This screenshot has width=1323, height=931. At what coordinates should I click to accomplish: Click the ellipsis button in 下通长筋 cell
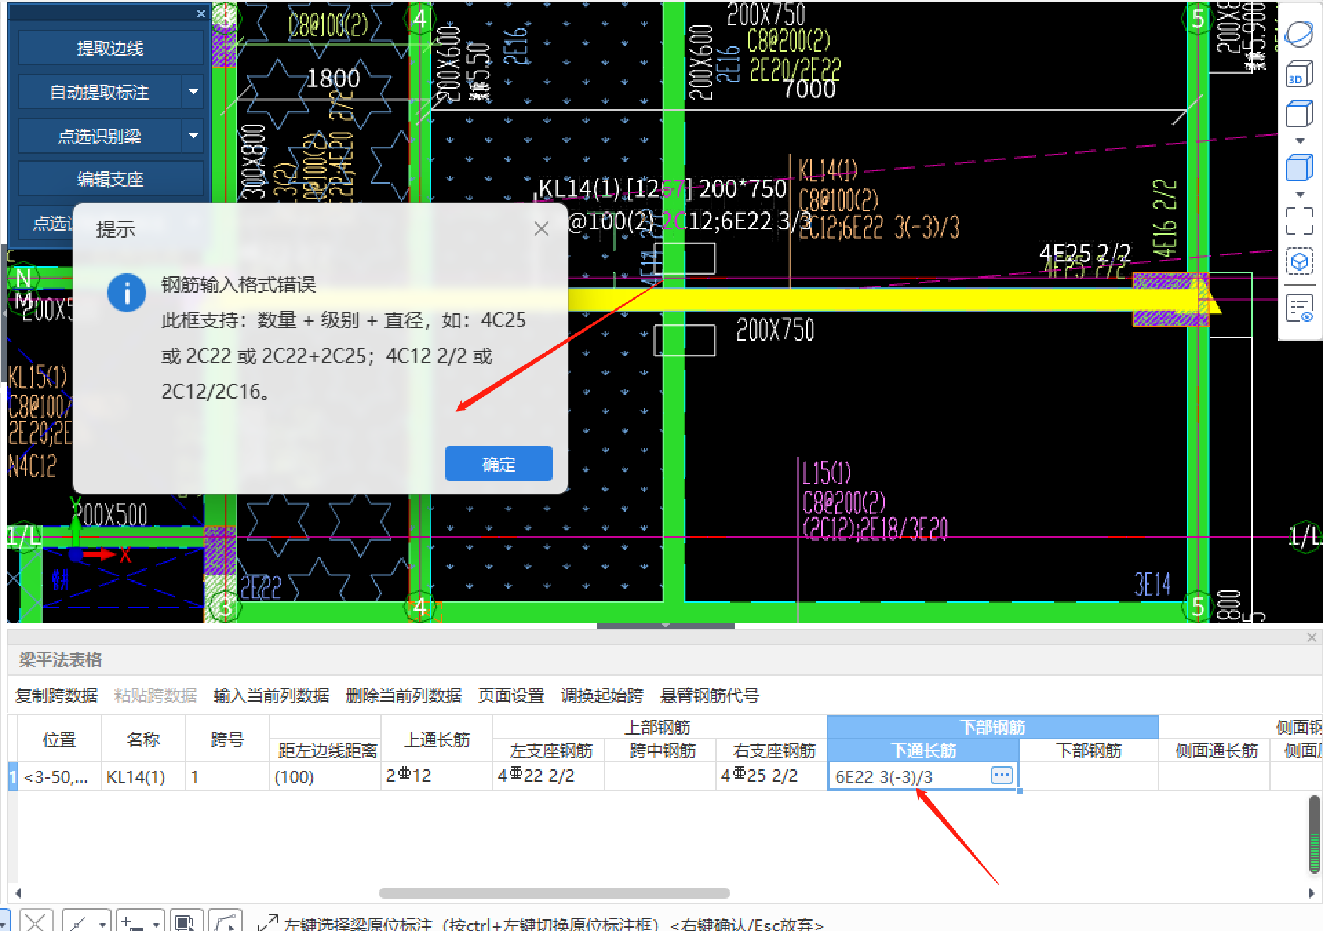coord(1001,775)
